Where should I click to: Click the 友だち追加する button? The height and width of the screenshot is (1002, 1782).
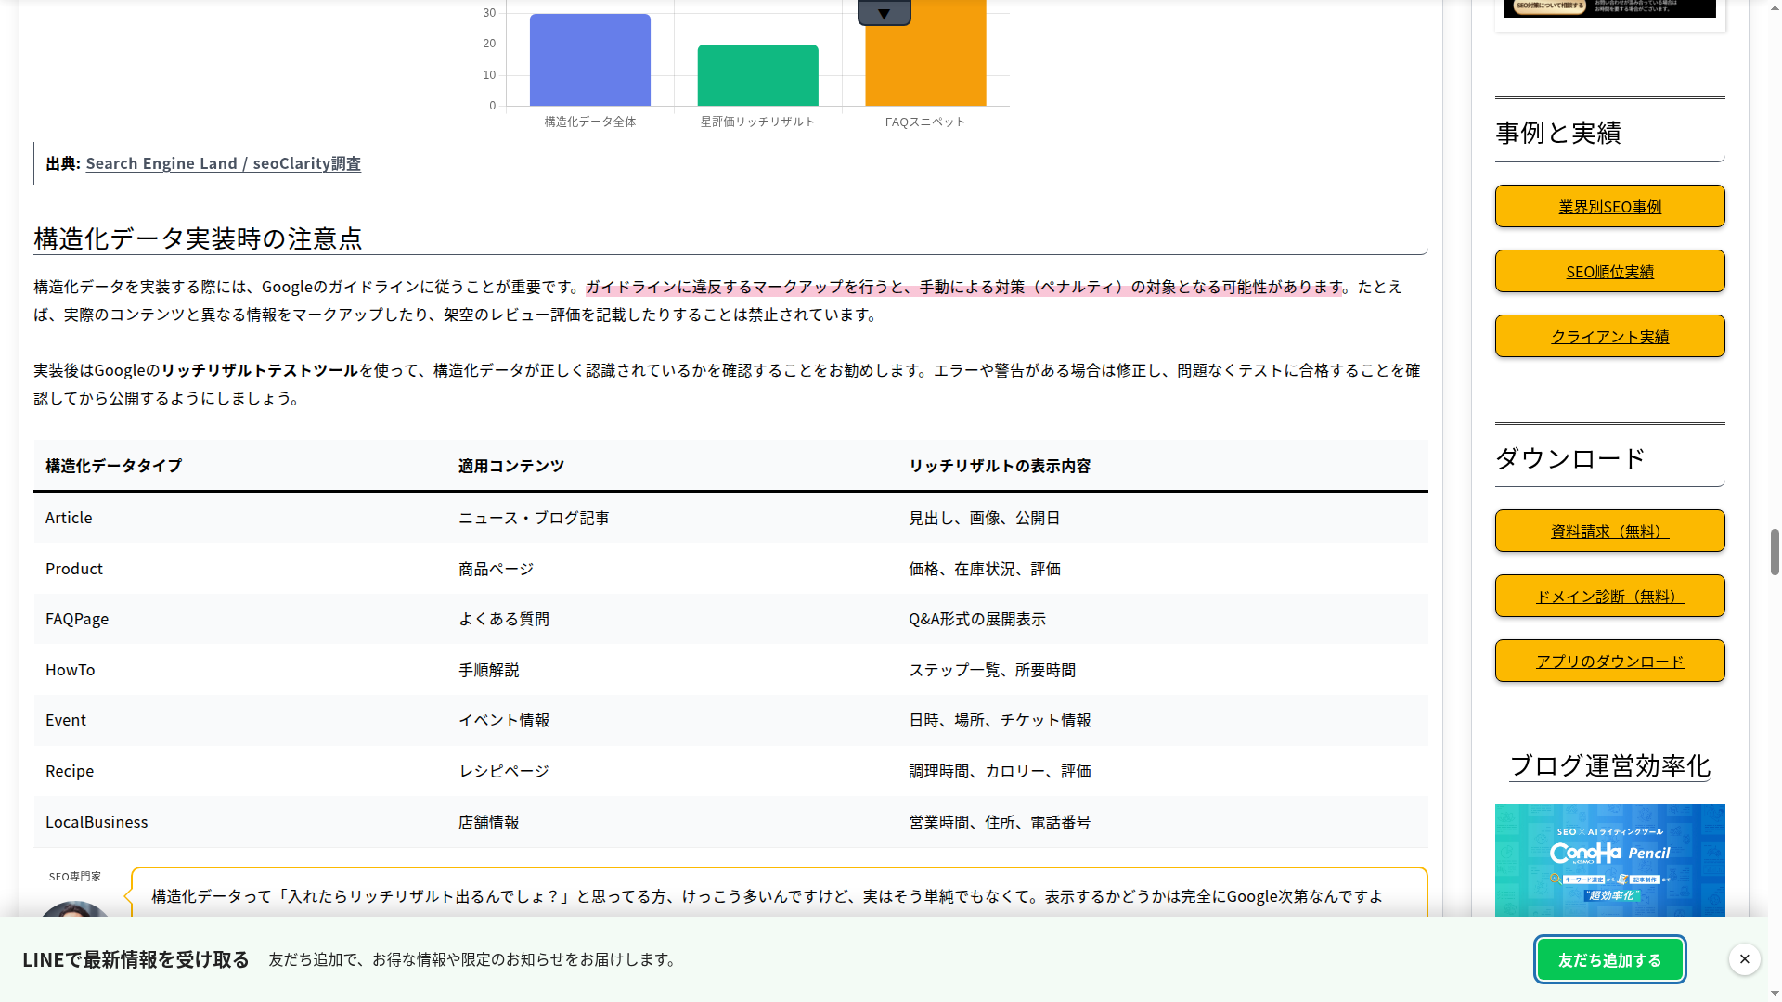point(1609,959)
